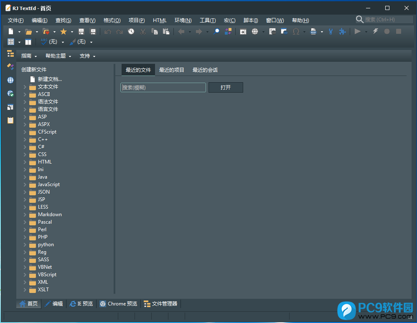Click the blue puzzle piece extensions icon

(342, 31)
